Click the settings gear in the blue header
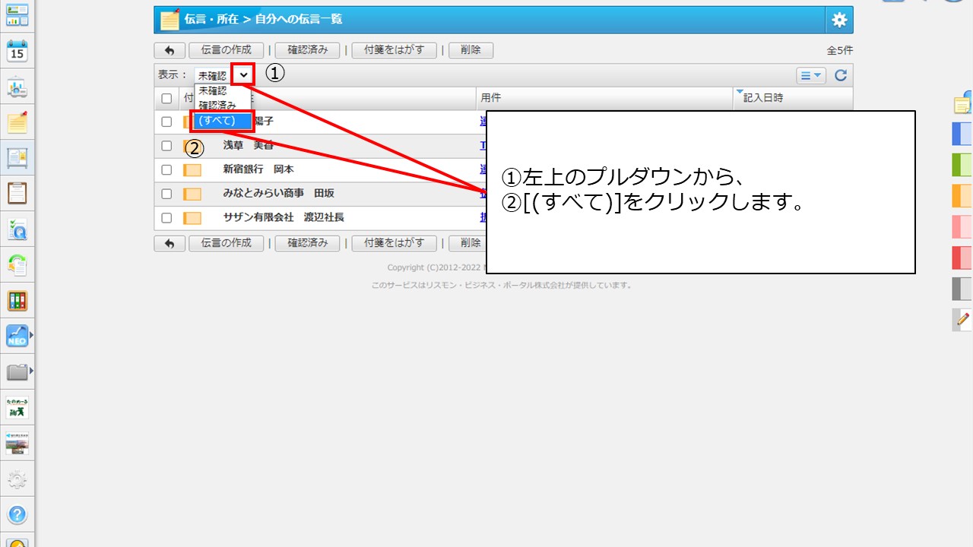Viewport: 973px width, 547px height. pos(839,21)
